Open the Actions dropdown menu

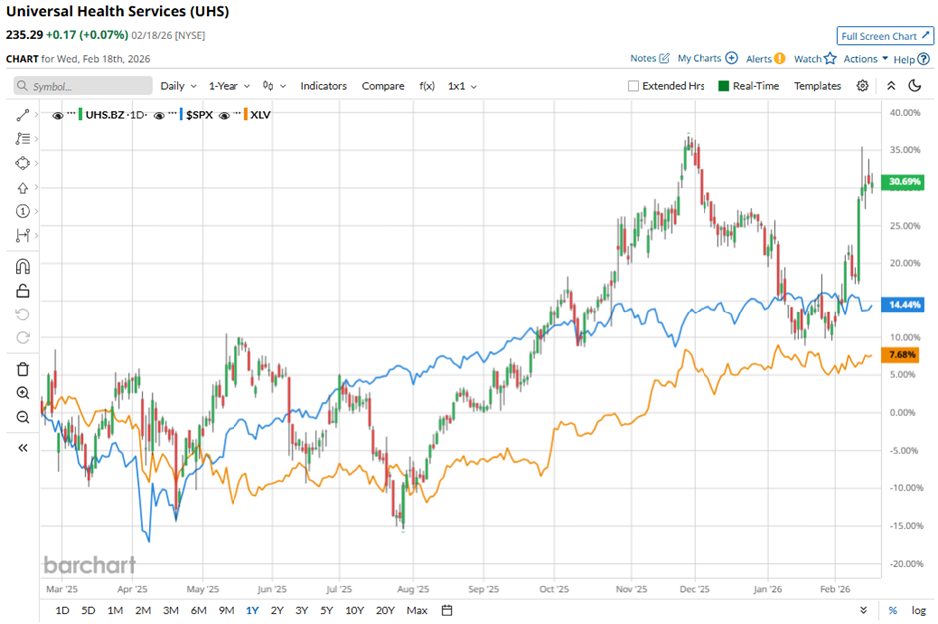point(864,59)
